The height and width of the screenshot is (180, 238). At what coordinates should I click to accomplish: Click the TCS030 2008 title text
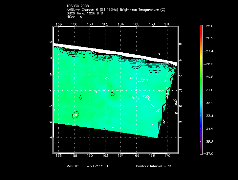[x=77, y=6]
